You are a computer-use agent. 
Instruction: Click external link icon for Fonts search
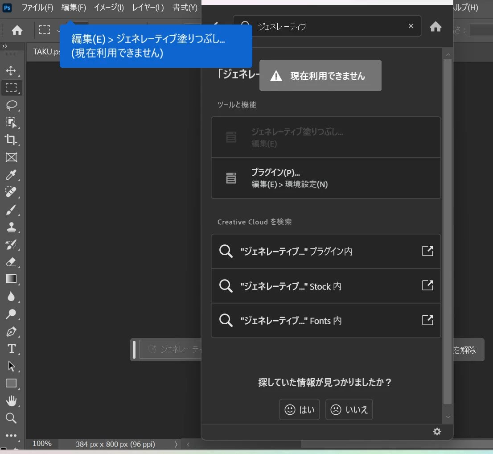coord(427,320)
